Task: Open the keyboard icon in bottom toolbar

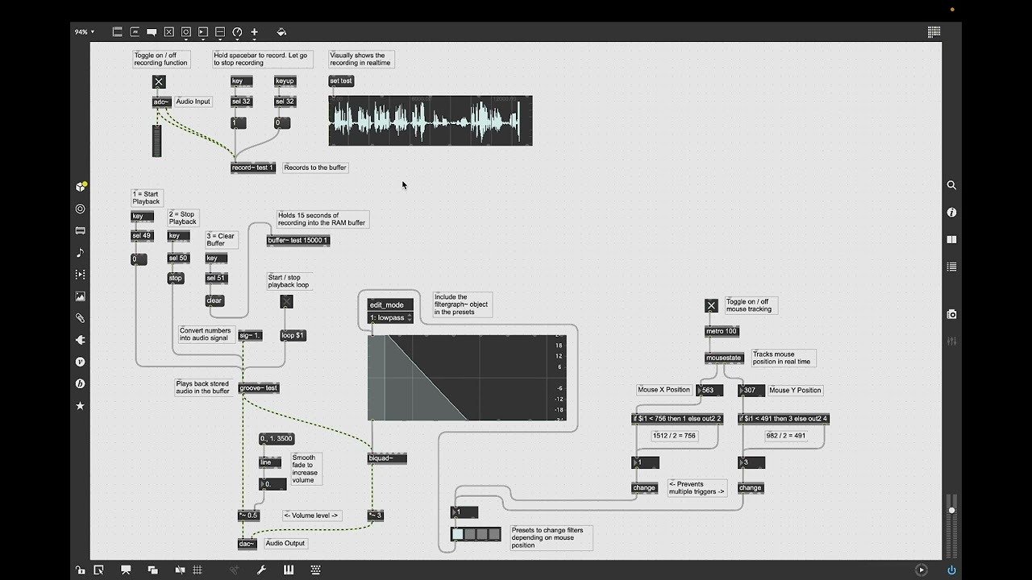Action: 315,570
